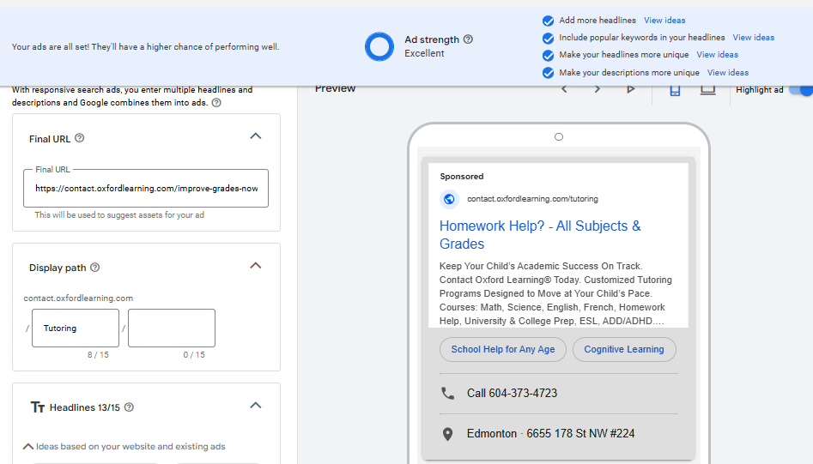Screen dimensions: 813x464
Task: Click the Final URL input field
Action: click(146, 188)
